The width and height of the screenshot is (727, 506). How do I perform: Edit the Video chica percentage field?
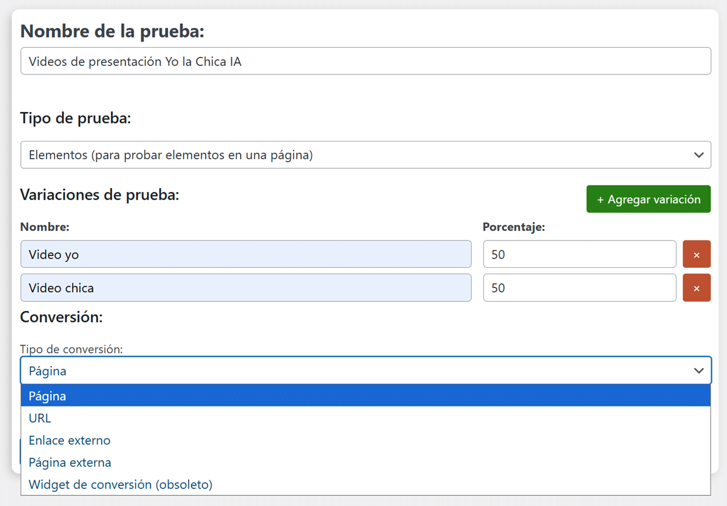[579, 288]
